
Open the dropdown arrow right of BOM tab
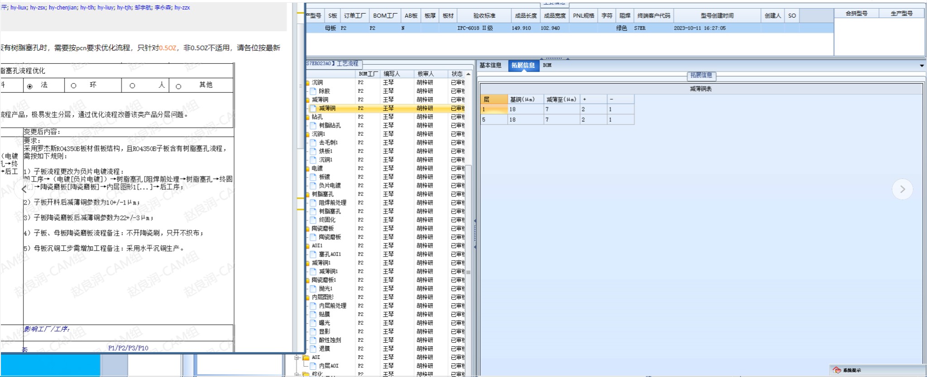coord(922,66)
